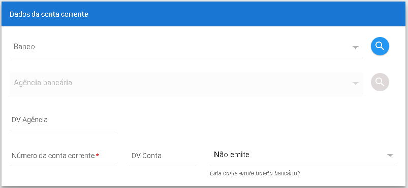Screen dimensions: 408x188
Task: Click the blue search icon beside Banco
Action: click(380, 47)
